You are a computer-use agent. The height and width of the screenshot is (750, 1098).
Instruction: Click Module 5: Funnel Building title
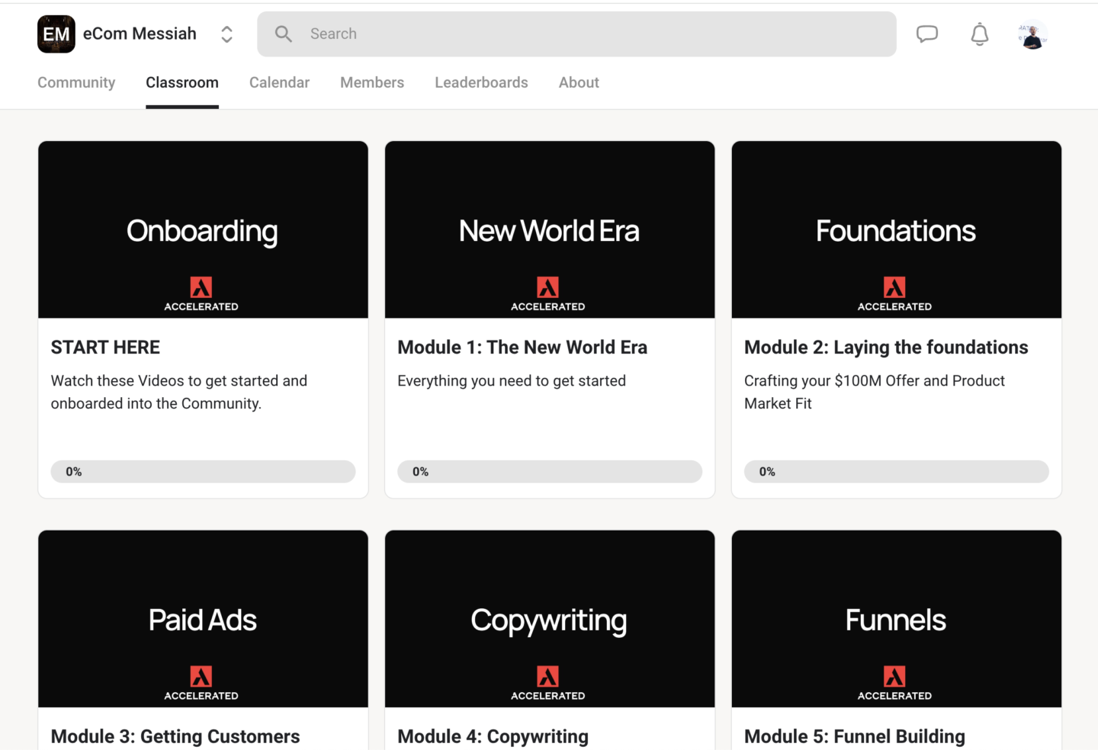(855, 736)
